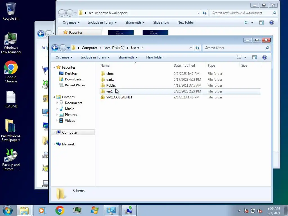This screenshot has width=288, height=216.
Task: Open Windows Media Player from taskbar
Action: 42,210
